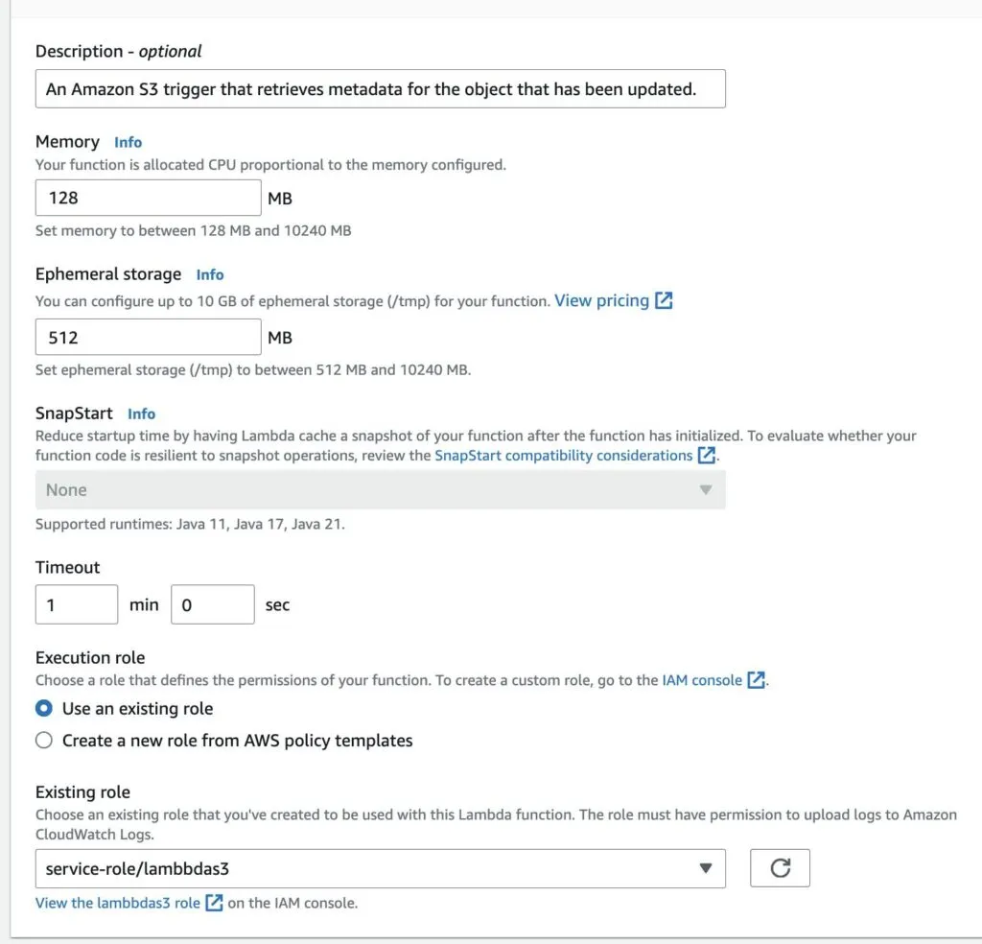The width and height of the screenshot is (982, 944).
Task: Click the dropdown arrow on service-role/lambbdas3
Action: [709, 867]
